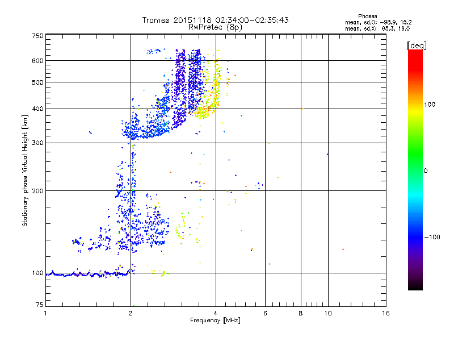Click the blue E-layer trace at 100 km

click(x=87, y=274)
